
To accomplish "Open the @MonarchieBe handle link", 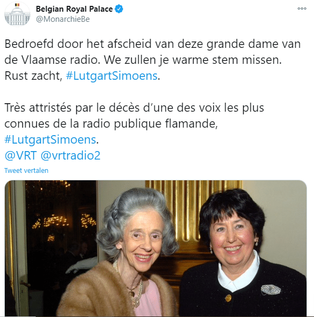I will click(63, 19).
